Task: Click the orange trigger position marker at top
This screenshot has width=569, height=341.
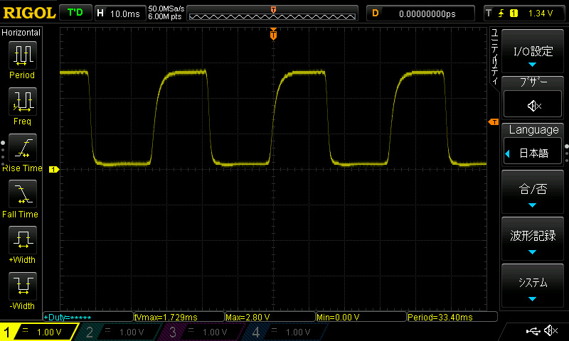Action: click(x=274, y=34)
